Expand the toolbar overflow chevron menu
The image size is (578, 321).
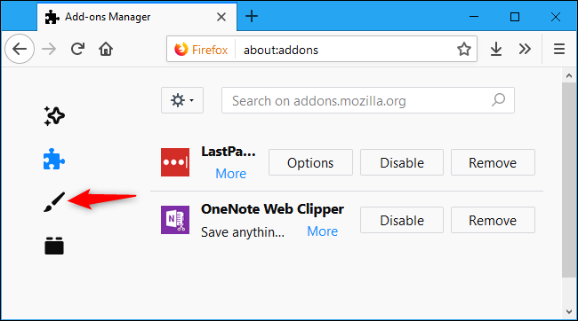tap(525, 49)
